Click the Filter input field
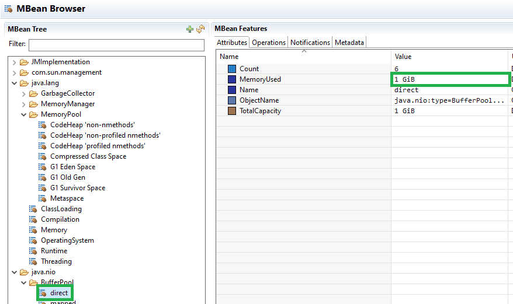This screenshot has height=304, width=513. [x=116, y=45]
